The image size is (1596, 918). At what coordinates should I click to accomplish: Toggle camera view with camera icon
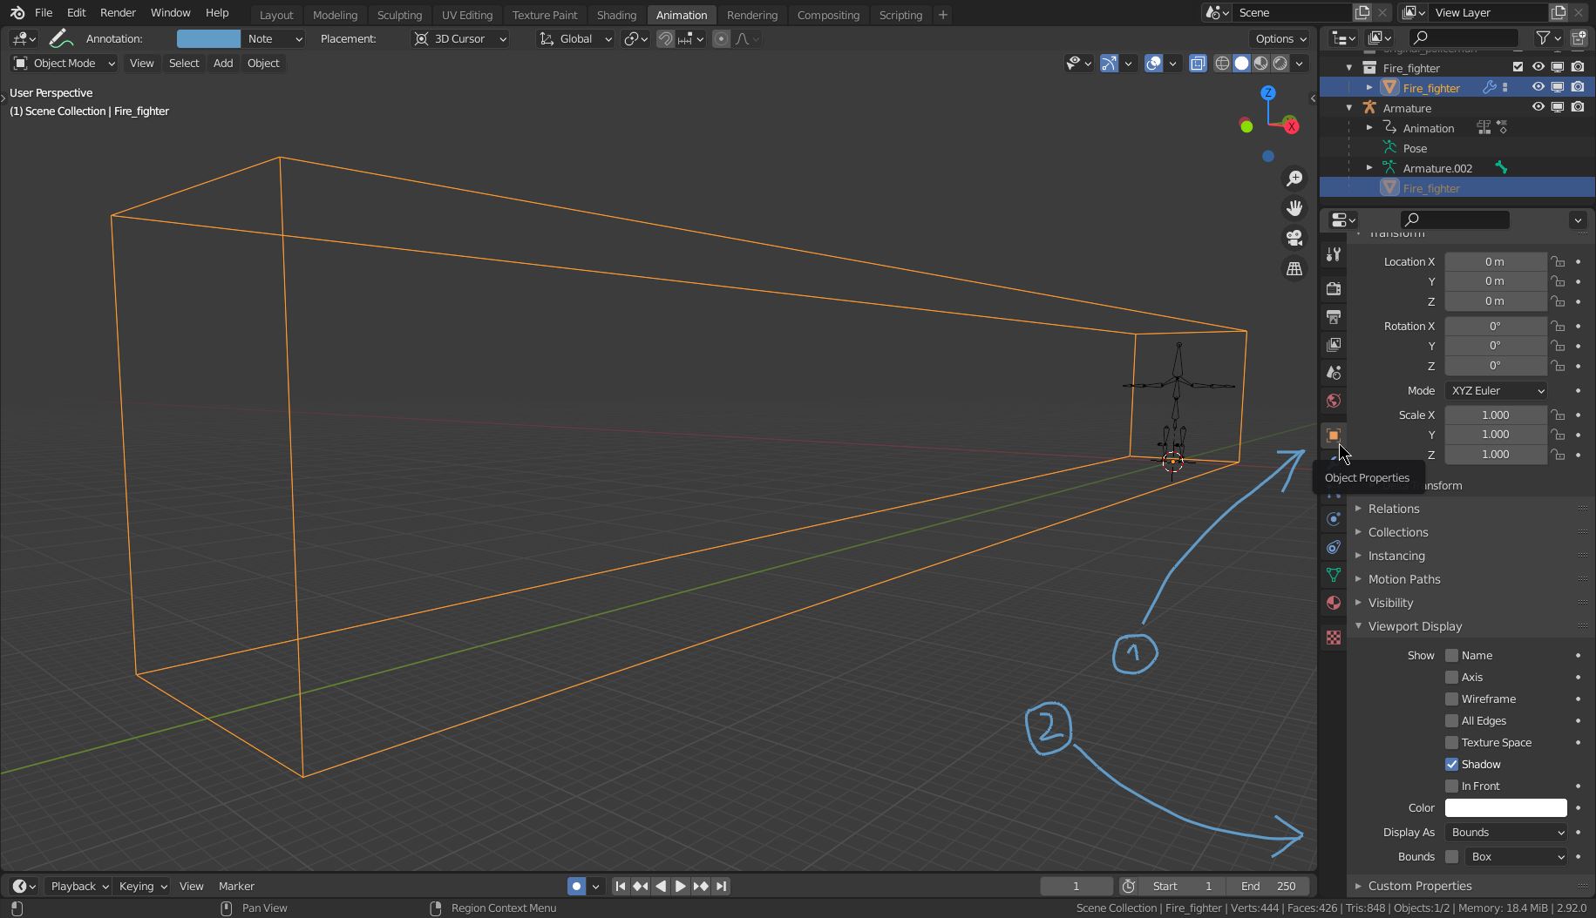(x=1294, y=238)
